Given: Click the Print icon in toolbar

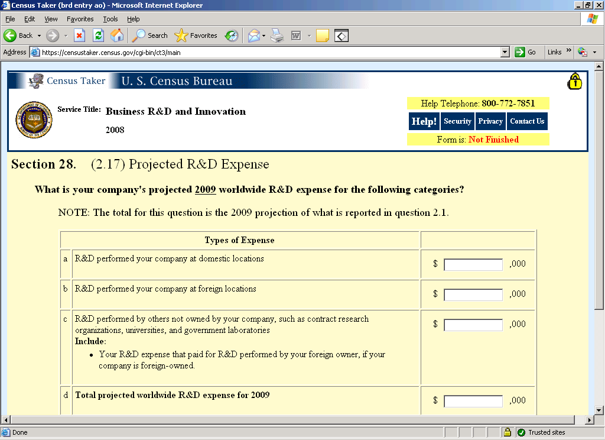Looking at the screenshot, I should pyautogui.click(x=277, y=35).
